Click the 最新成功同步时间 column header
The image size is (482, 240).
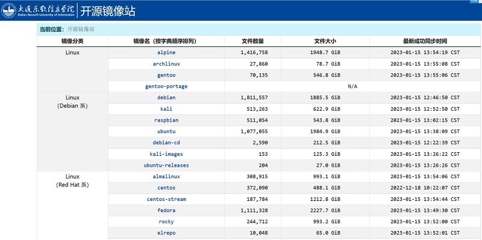(x=425, y=41)
